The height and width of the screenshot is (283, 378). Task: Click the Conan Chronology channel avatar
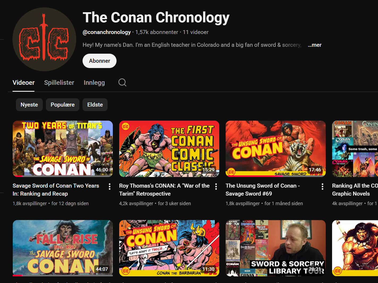(x=44, y=39)
